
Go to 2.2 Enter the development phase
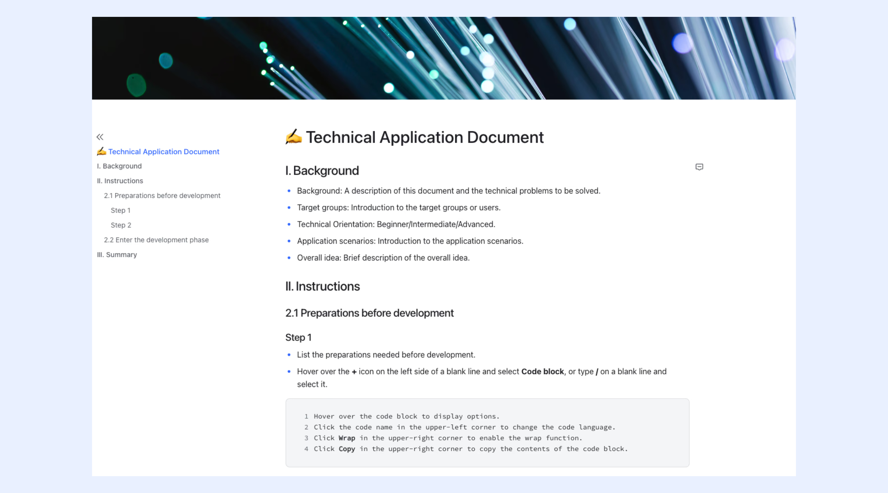coord(156,240)
